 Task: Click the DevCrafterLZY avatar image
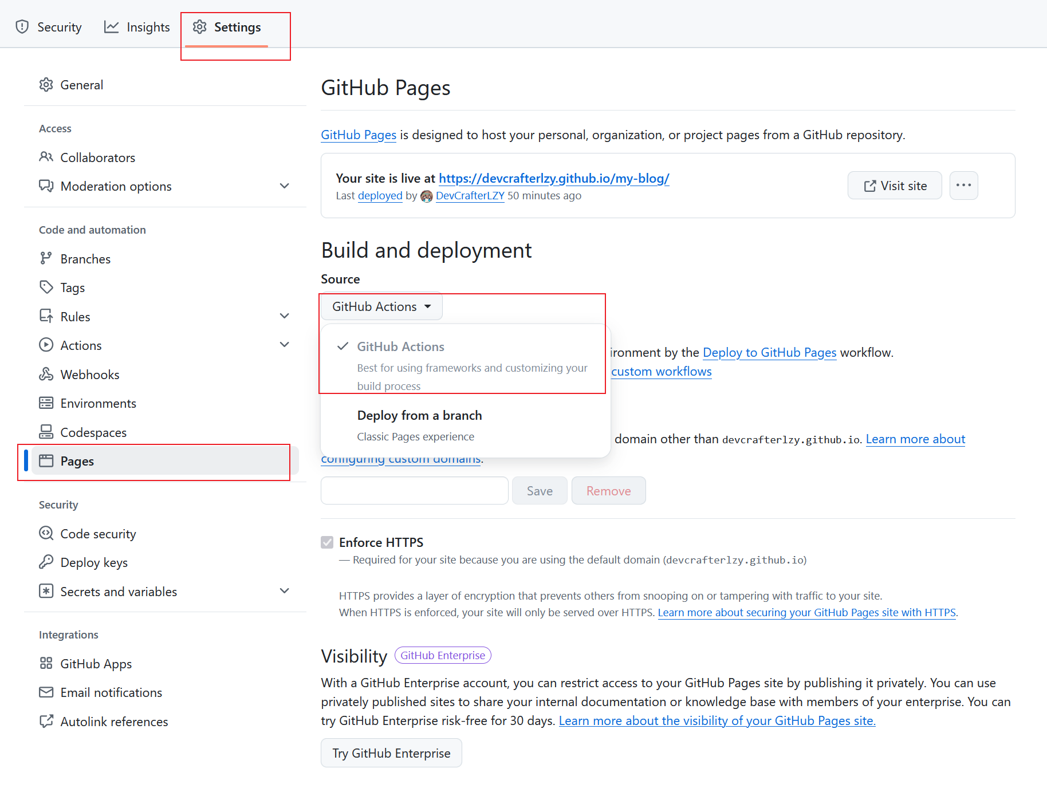pyautogui.click(x=426, y=196)
